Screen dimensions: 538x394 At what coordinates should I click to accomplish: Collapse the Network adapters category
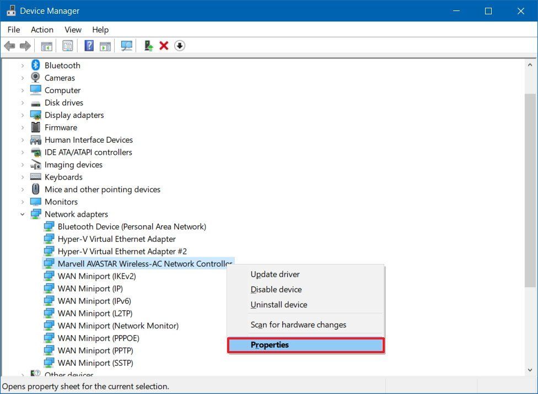tap(22, 214)
